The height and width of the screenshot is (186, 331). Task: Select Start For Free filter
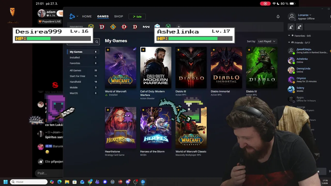[83, 76]
